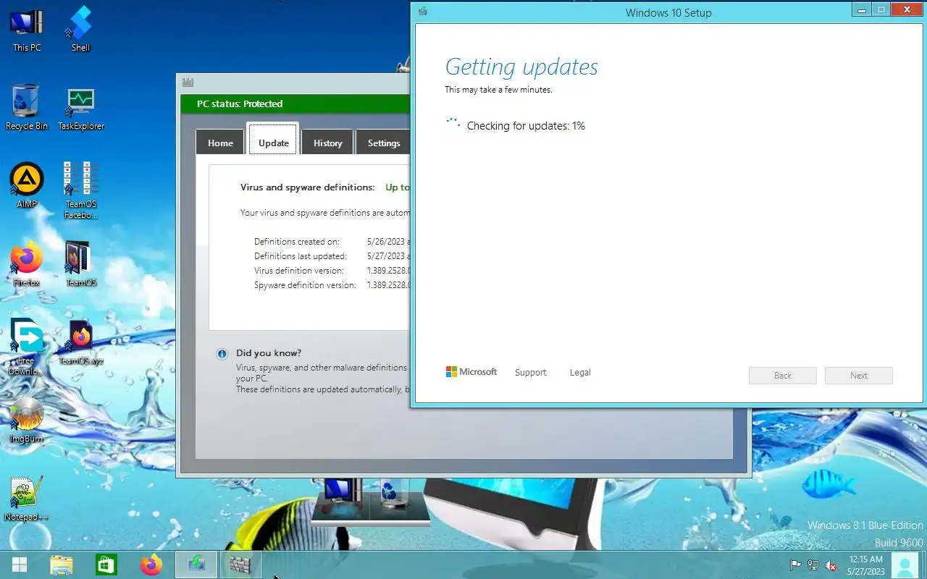Switch to the Home tab in antivirus window
Screen dimensions: 927x579
tap(221, 143)
